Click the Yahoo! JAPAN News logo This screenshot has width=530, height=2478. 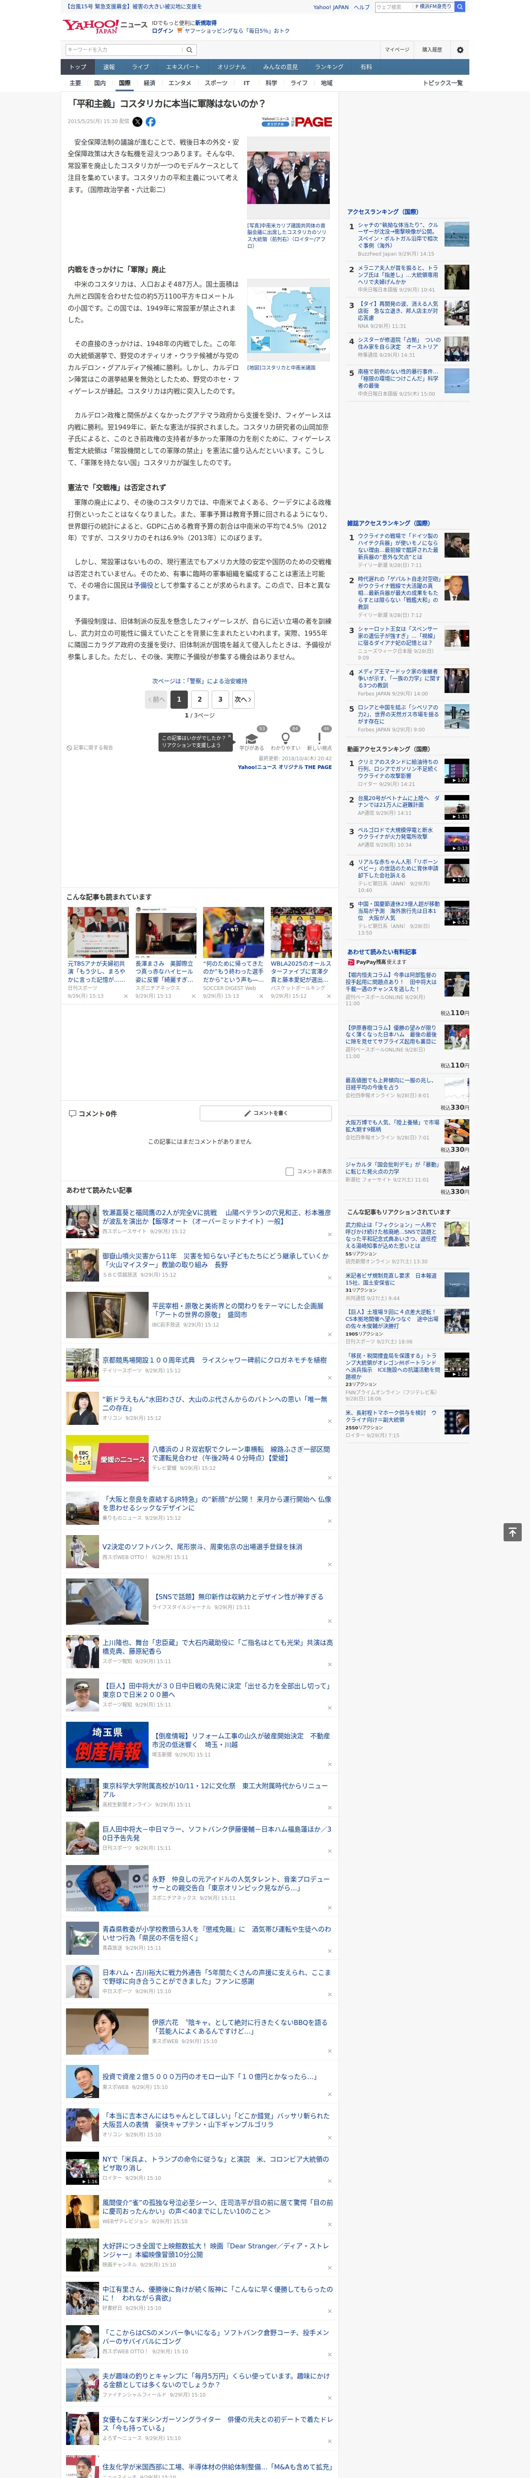click(x=105, y=25)
